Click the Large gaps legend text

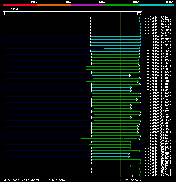click(x=34, y=180)
